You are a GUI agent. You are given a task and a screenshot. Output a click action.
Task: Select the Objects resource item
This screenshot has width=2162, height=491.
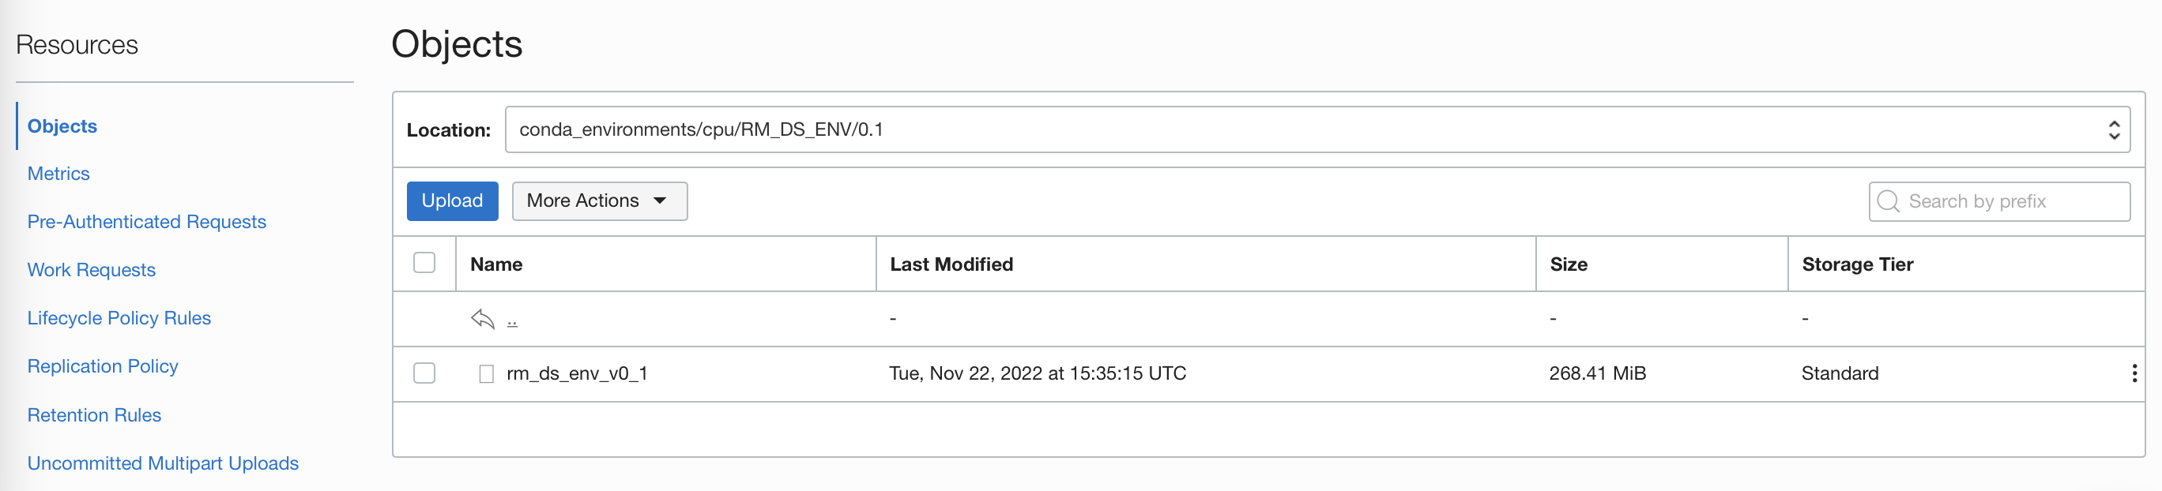[x=63, y=126]
